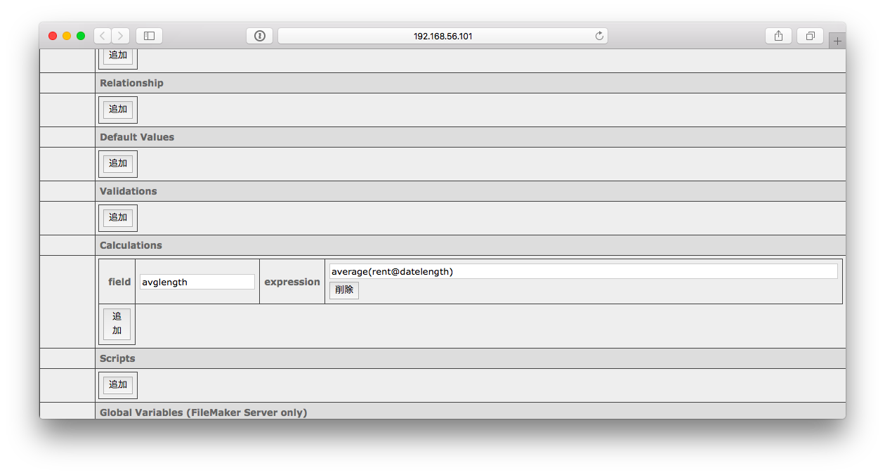Select the Scripts section header
The height and width of the screenshot is (475, 885).
pyautogui.click(x=470, y=358)
